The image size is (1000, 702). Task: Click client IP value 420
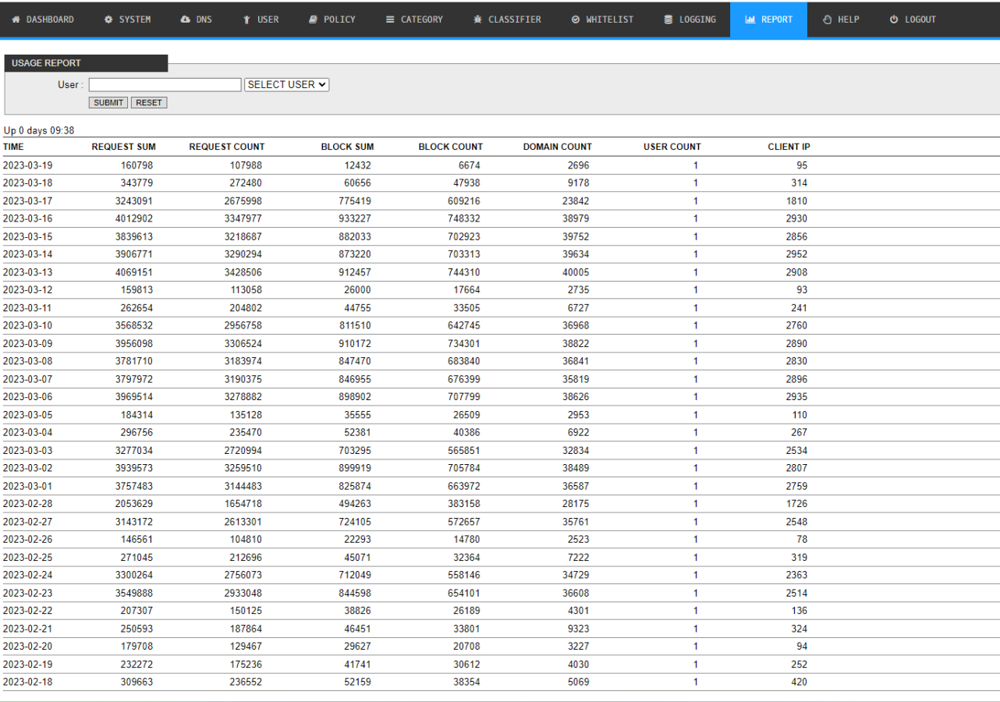point(800,682)
